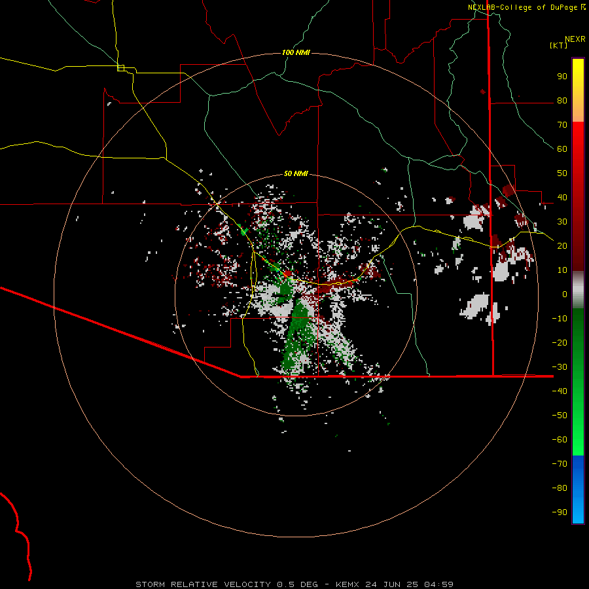Image resolution: width=589 pixels, height=589 pixels.
Task: Click the 60 value on the scale
Action: [562, 149]
